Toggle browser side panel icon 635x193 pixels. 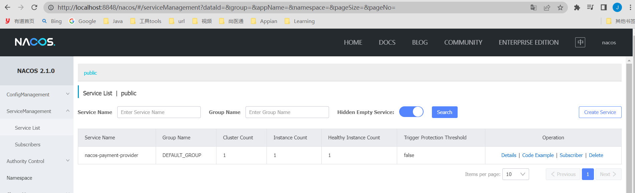[x=604, y=7]
